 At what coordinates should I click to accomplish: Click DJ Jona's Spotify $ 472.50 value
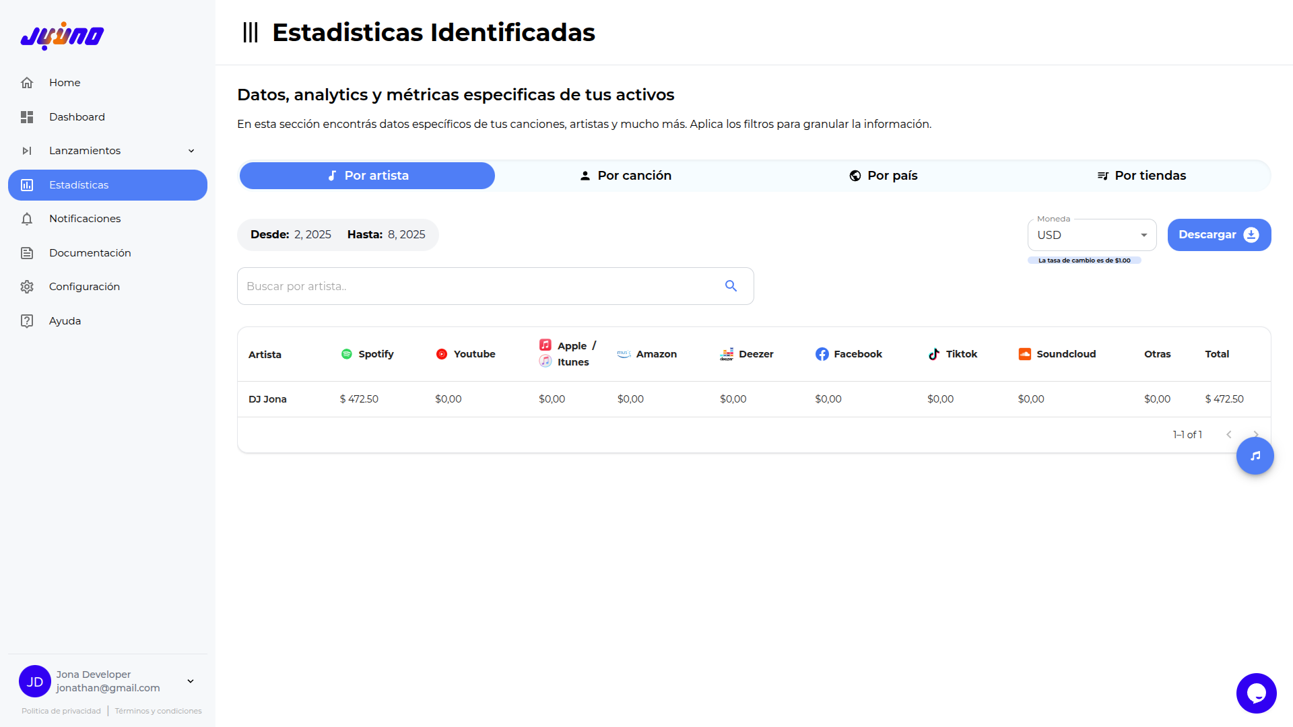click(x=359, y=399)
